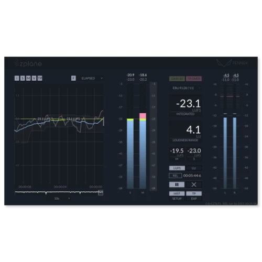This screenshot has height=262, width=262.
Task: Click the loudness range 4.1 LU display
Action: [x=185, y=132]
